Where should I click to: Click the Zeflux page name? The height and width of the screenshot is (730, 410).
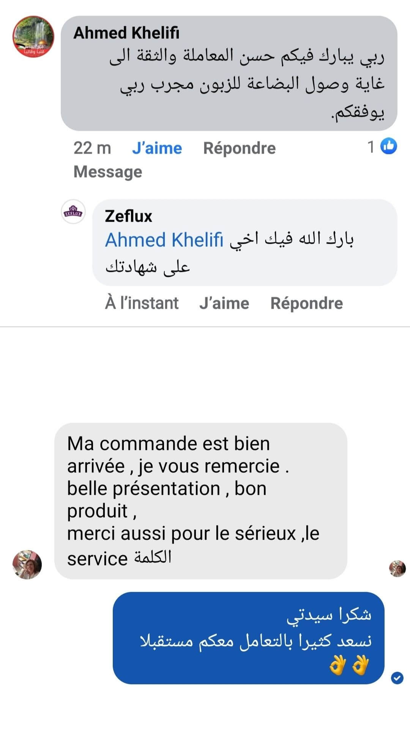tap(128, 216)
